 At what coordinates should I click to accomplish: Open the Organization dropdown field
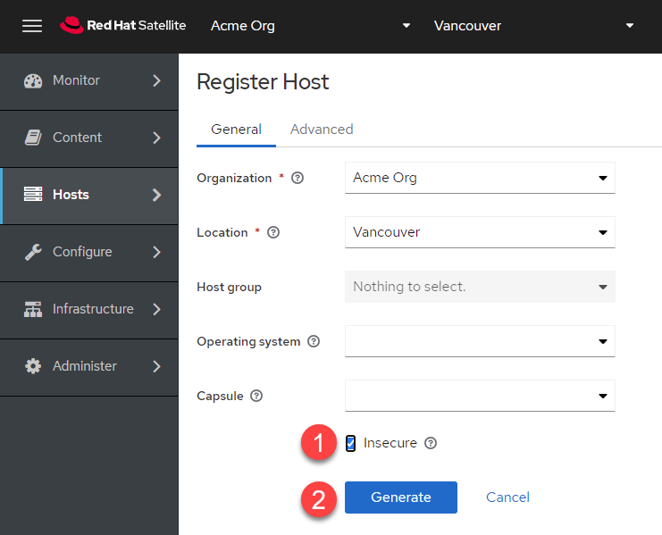click(x=480, y=178)
